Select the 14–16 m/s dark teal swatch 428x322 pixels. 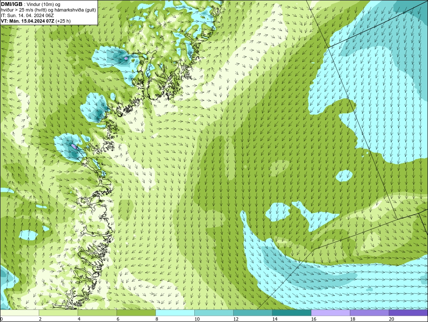pyautogui.click(x=292, y=313)
